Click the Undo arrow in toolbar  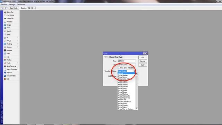(x=2, y=8)
